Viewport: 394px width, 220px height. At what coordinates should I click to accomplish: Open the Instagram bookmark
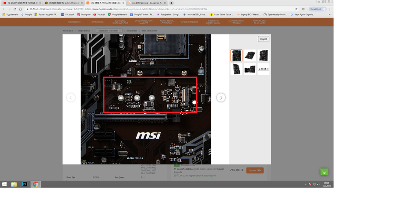click(x=84, y=14)
